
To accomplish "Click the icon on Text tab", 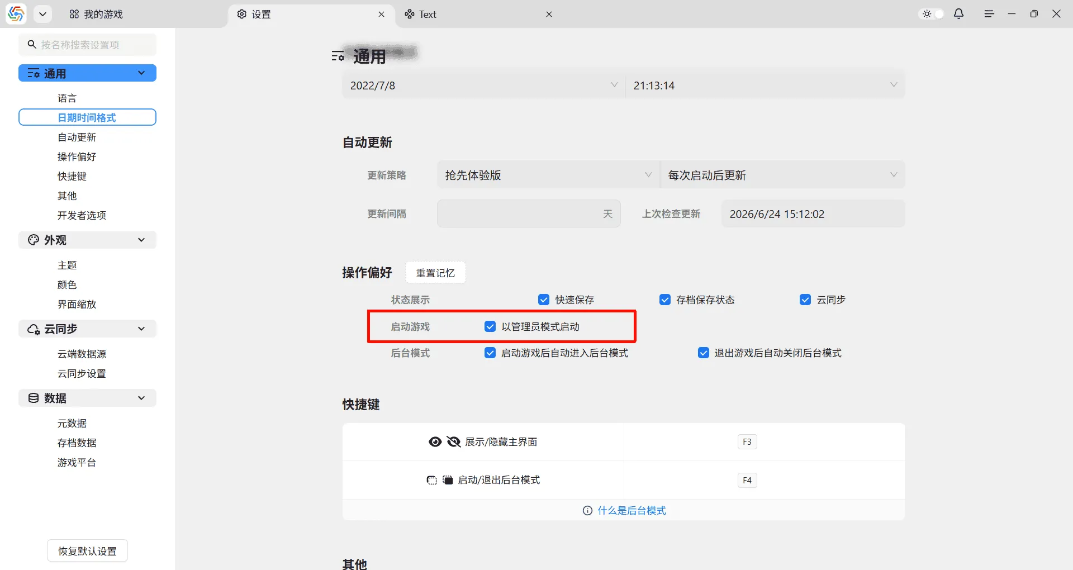I will point(410,14).
